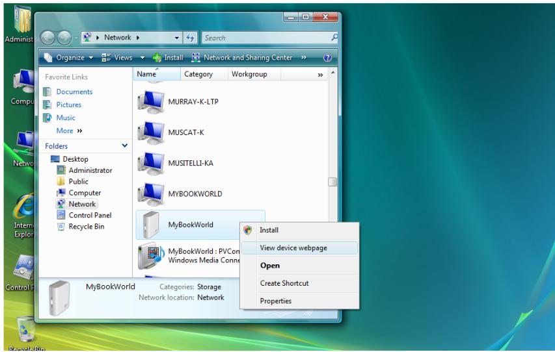Image resolution: width=555 pixels, height=352 pixels.
Task: Open the Music favorite link
Action: click(66, 118)
